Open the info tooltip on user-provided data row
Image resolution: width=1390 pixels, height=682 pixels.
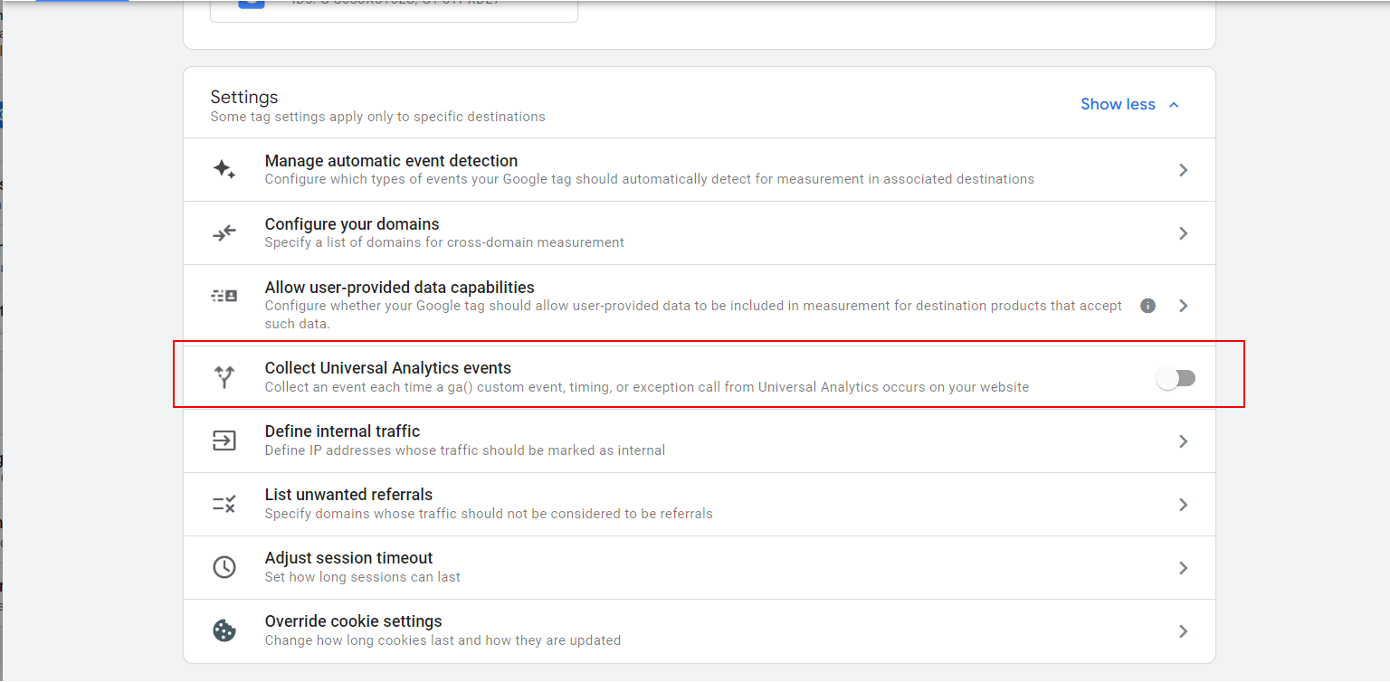coord(1147,306)
